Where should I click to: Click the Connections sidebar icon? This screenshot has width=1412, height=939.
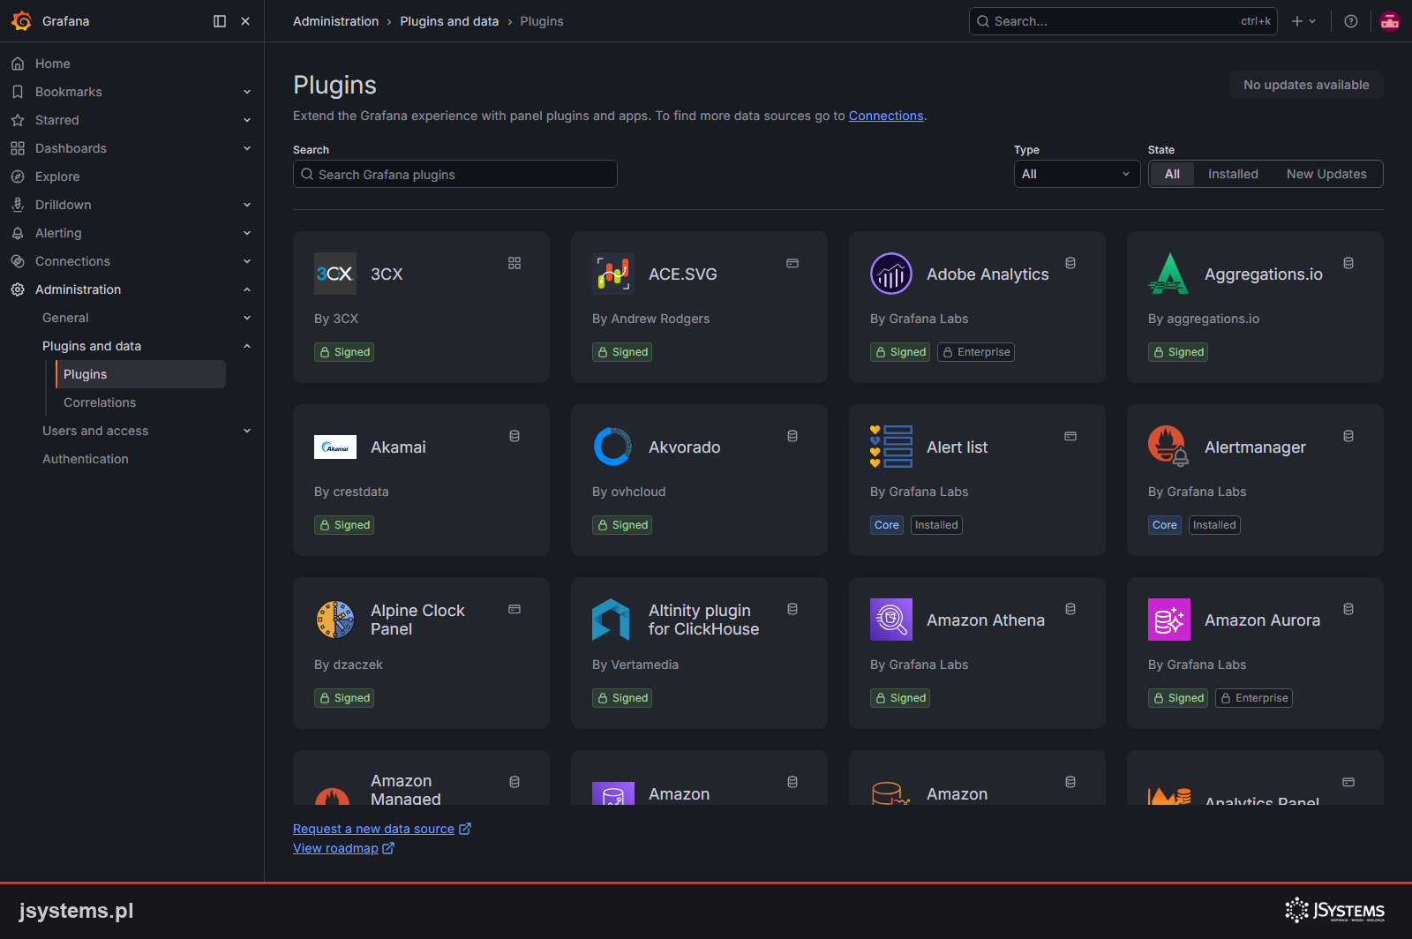click(18, 261)
